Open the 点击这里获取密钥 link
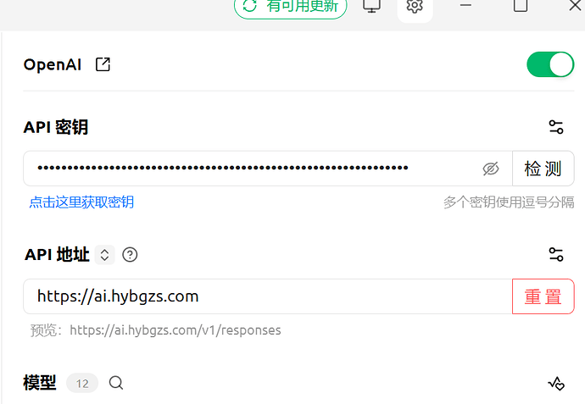585x404 pixels. pyautogui.click(x=81, y=202)
